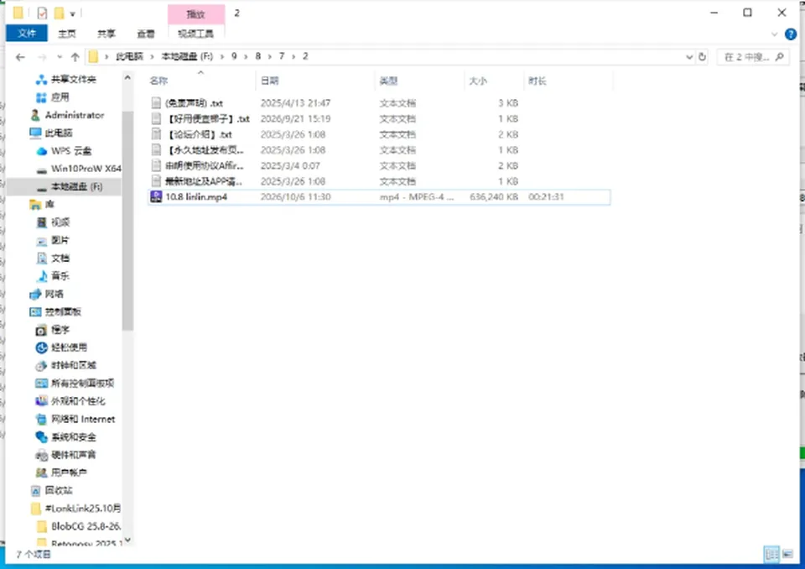Image resolution: width=805 pixels, height=569 pixels.
Task: Switch to details view using the status bar icon
Action: 771,554
